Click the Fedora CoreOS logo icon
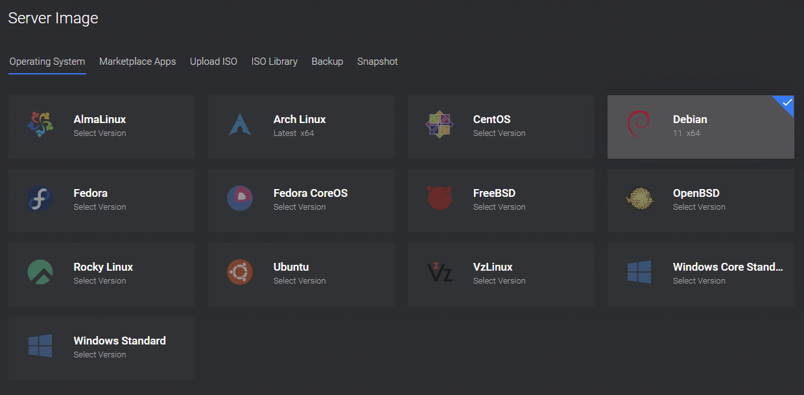Viewport: 804px width, 395px height. 240,198
